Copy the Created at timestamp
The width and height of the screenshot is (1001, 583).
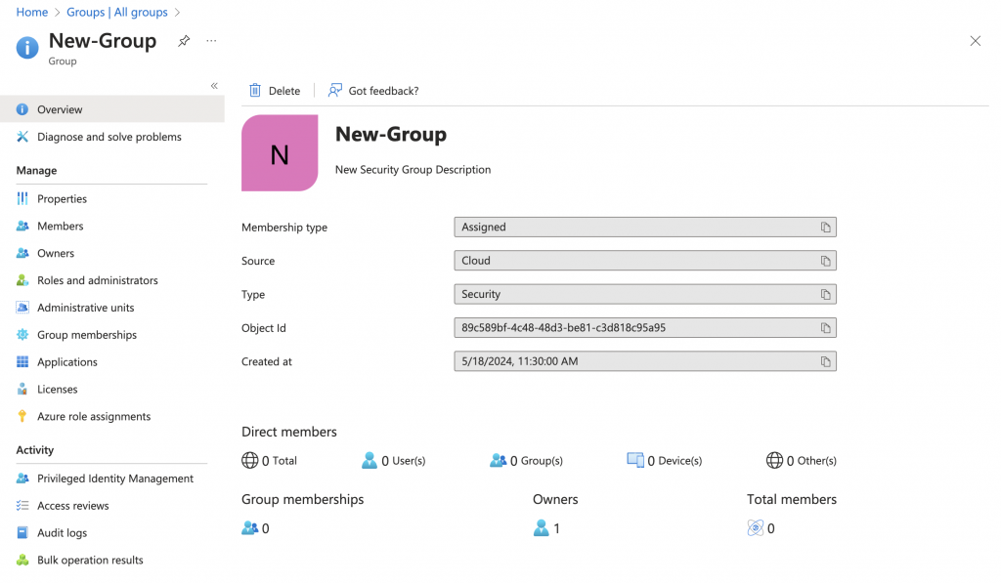click(825, 361)
